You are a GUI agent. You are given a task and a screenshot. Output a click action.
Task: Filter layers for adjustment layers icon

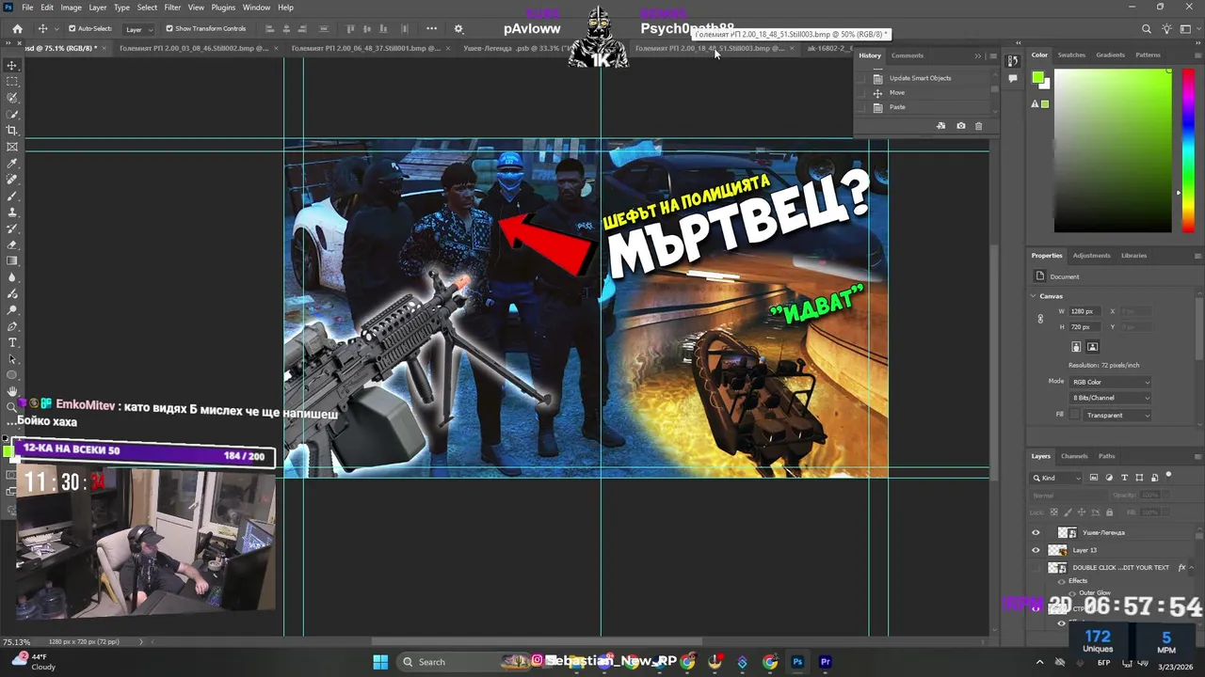click(x=1109, y=478)
